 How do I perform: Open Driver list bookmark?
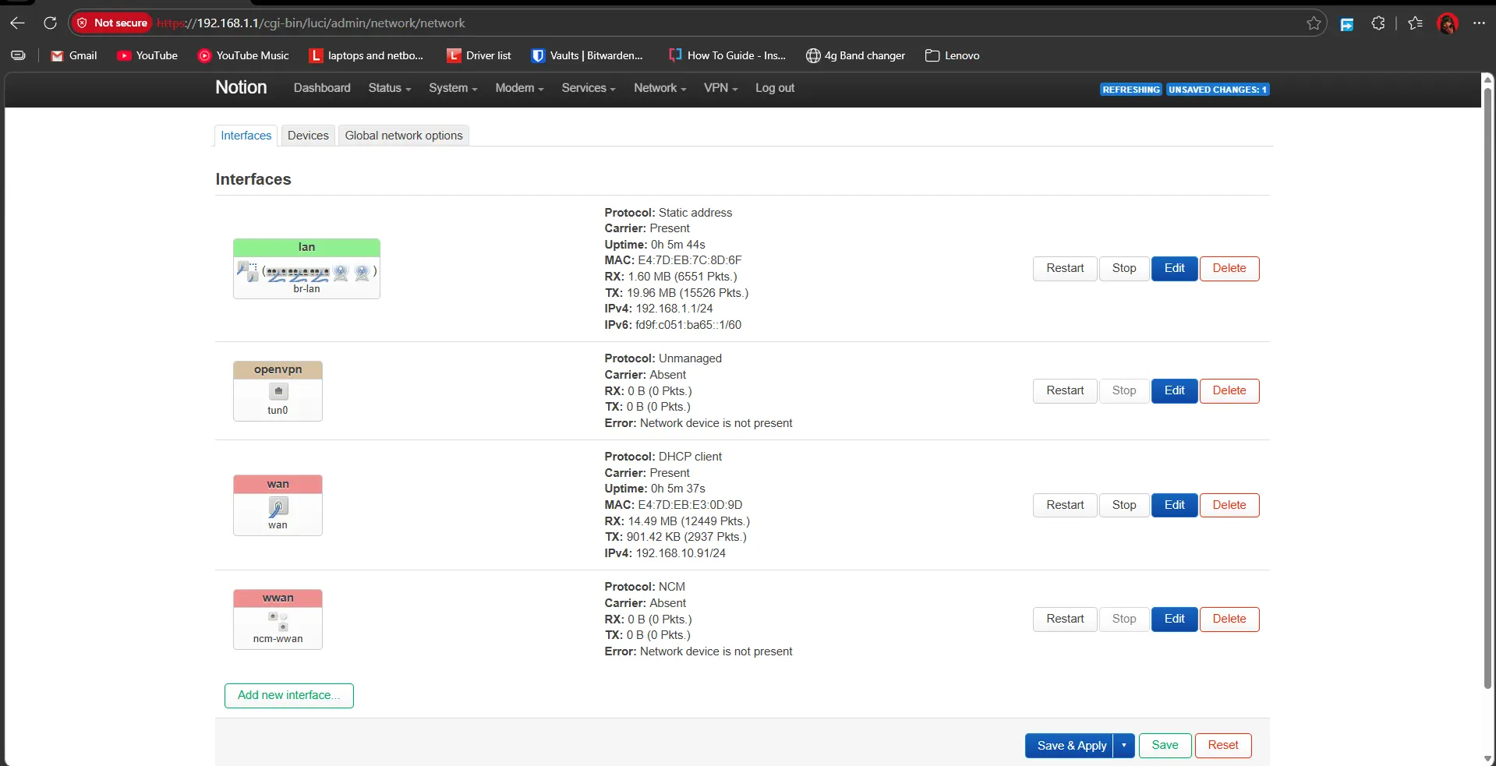[x=479, y=55]
